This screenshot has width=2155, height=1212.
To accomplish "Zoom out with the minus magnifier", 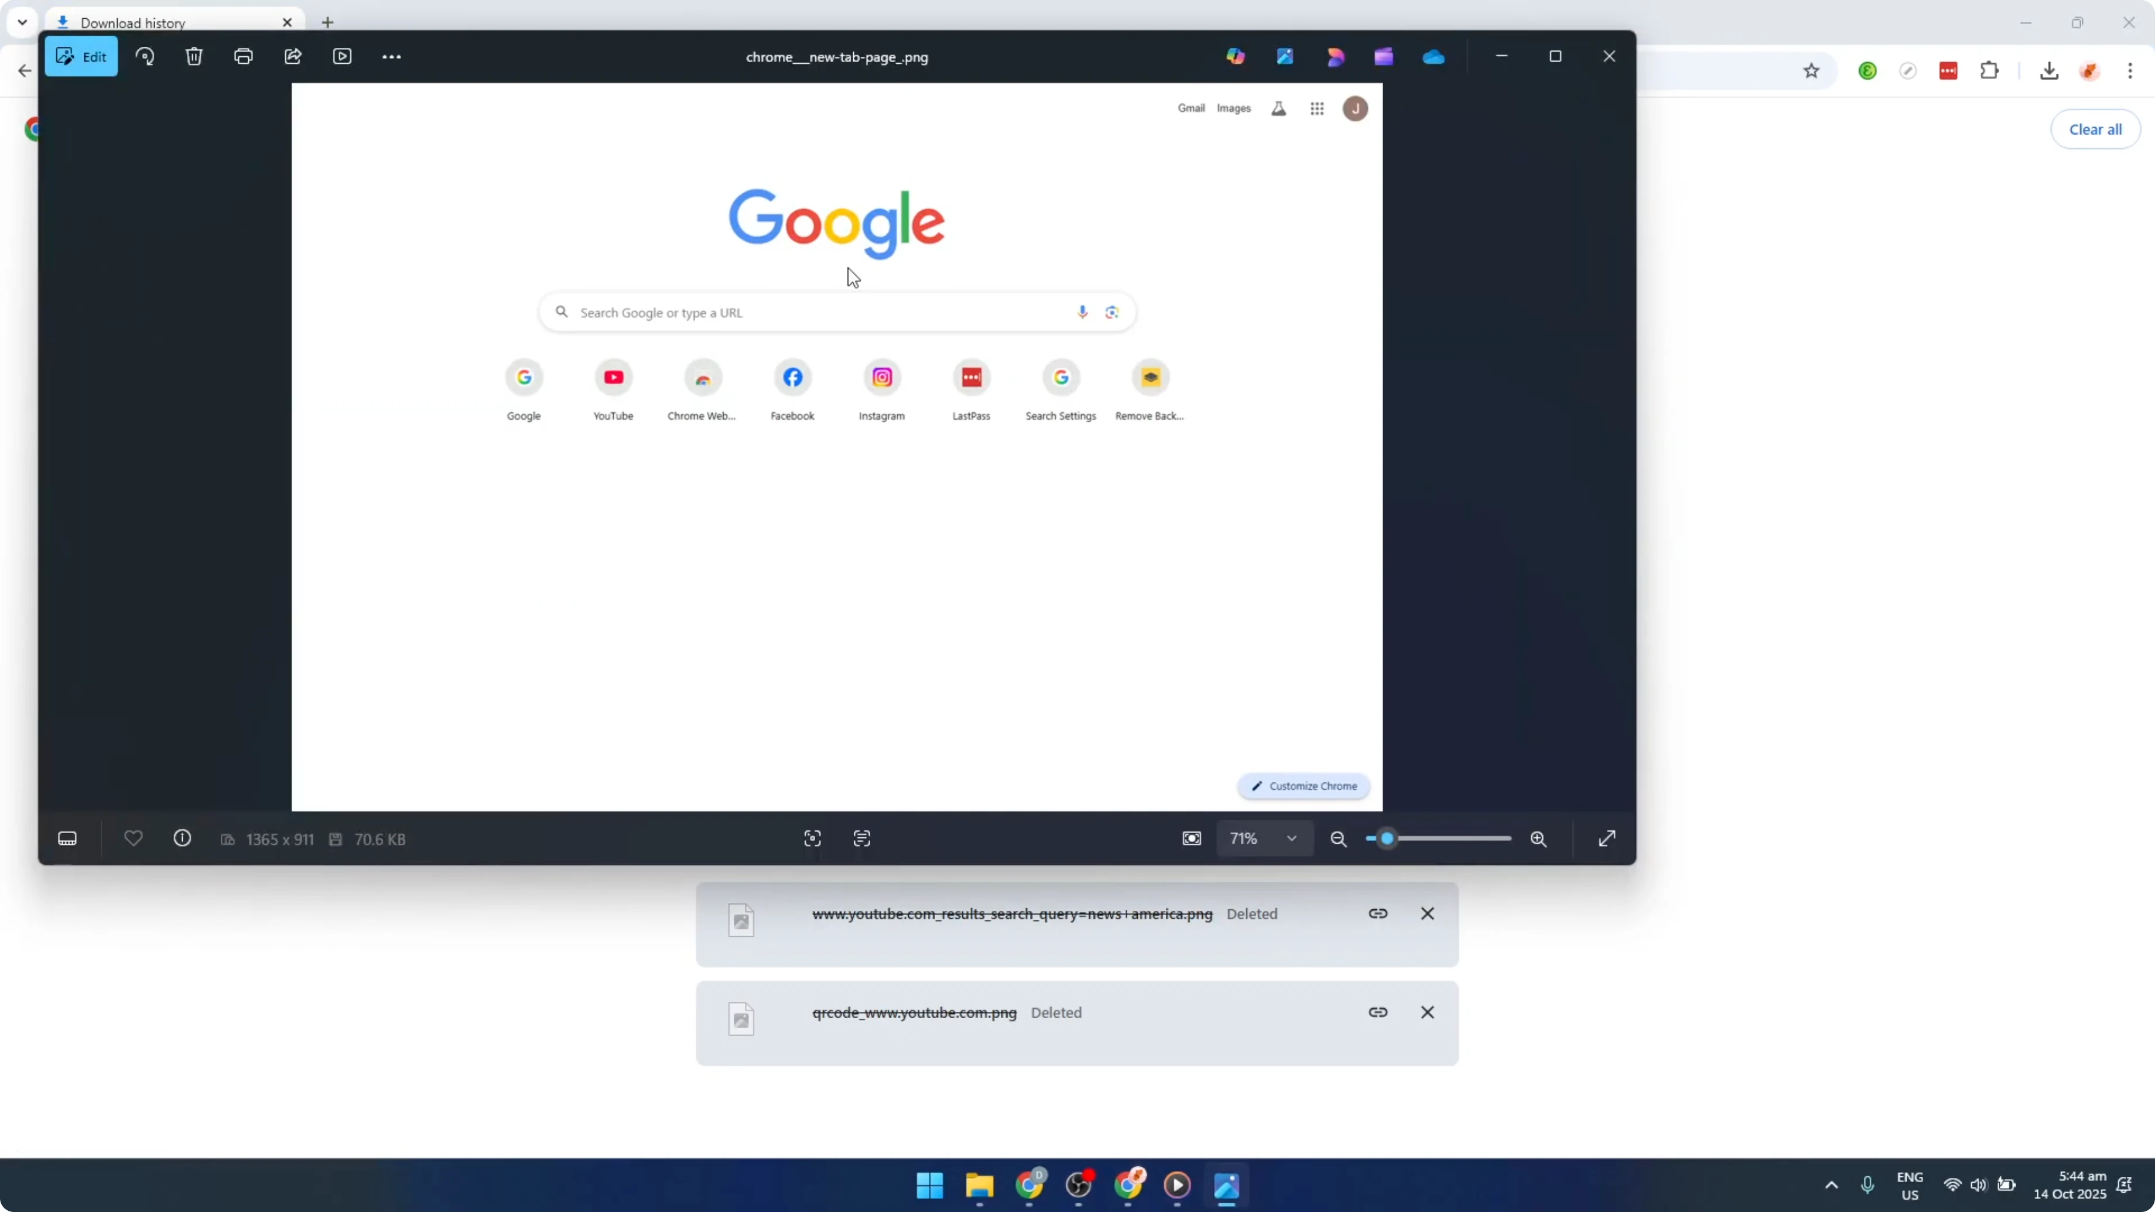I will click(x=1339, y=839).
